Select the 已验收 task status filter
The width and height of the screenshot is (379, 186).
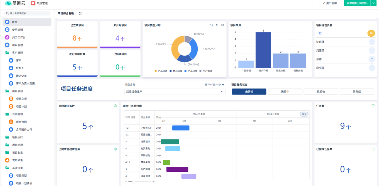tap(321, 91)
